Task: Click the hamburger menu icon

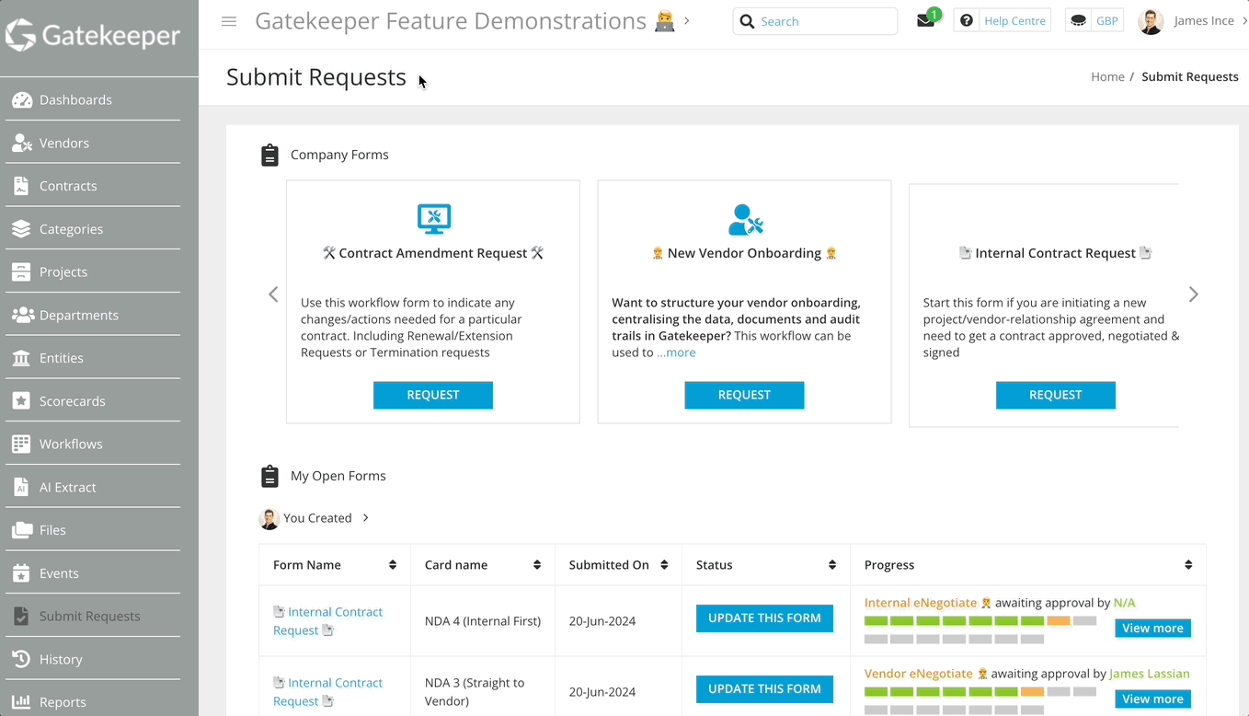Action: pyautogui.click(x=229, y=21)
